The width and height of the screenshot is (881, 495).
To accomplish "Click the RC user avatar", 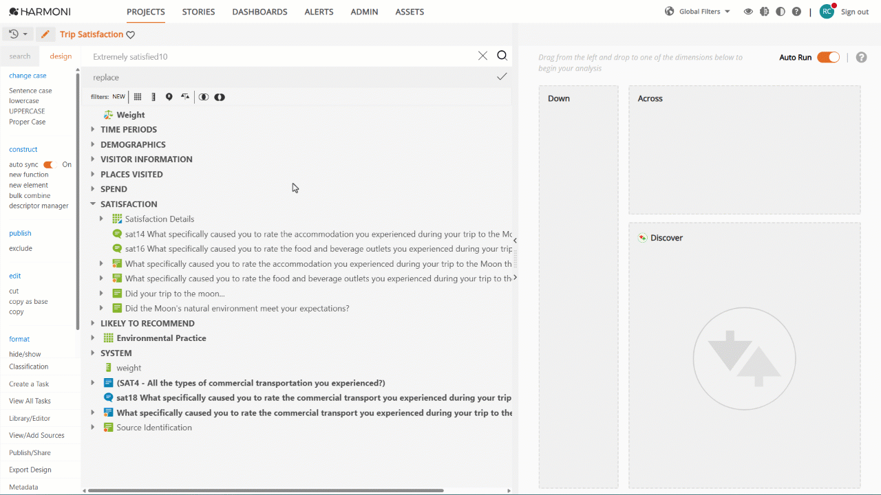I will (827, 12).
